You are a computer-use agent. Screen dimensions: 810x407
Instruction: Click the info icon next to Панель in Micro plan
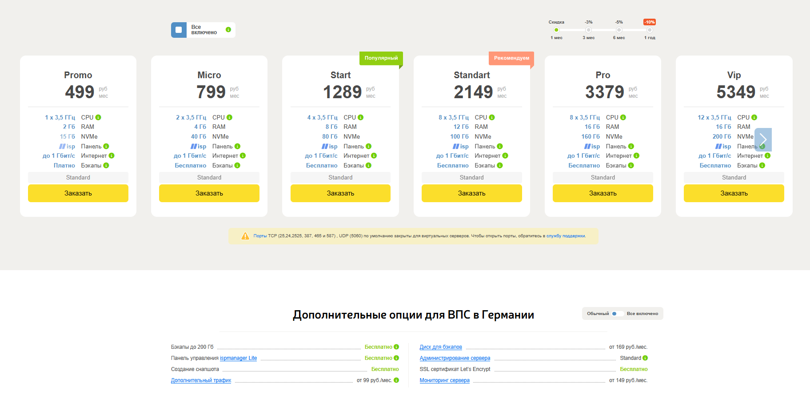coord(237,146)
